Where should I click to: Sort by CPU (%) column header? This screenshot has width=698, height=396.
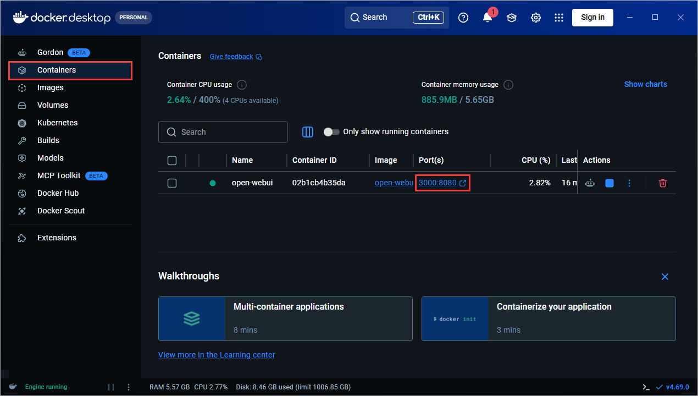536,160
